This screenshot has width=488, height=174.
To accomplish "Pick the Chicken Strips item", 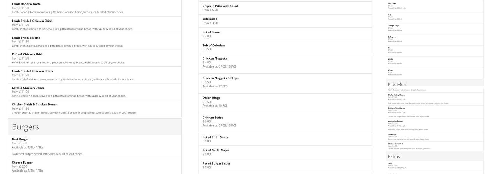I will coord(213,118).
